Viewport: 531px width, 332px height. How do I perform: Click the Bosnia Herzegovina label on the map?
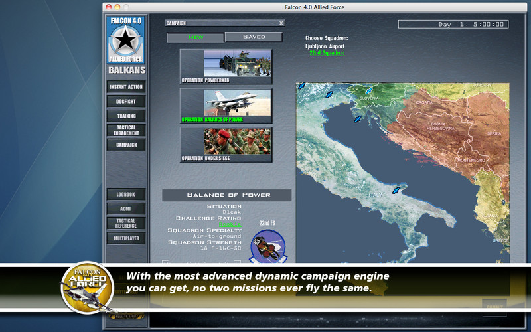[x=441, y=126]
